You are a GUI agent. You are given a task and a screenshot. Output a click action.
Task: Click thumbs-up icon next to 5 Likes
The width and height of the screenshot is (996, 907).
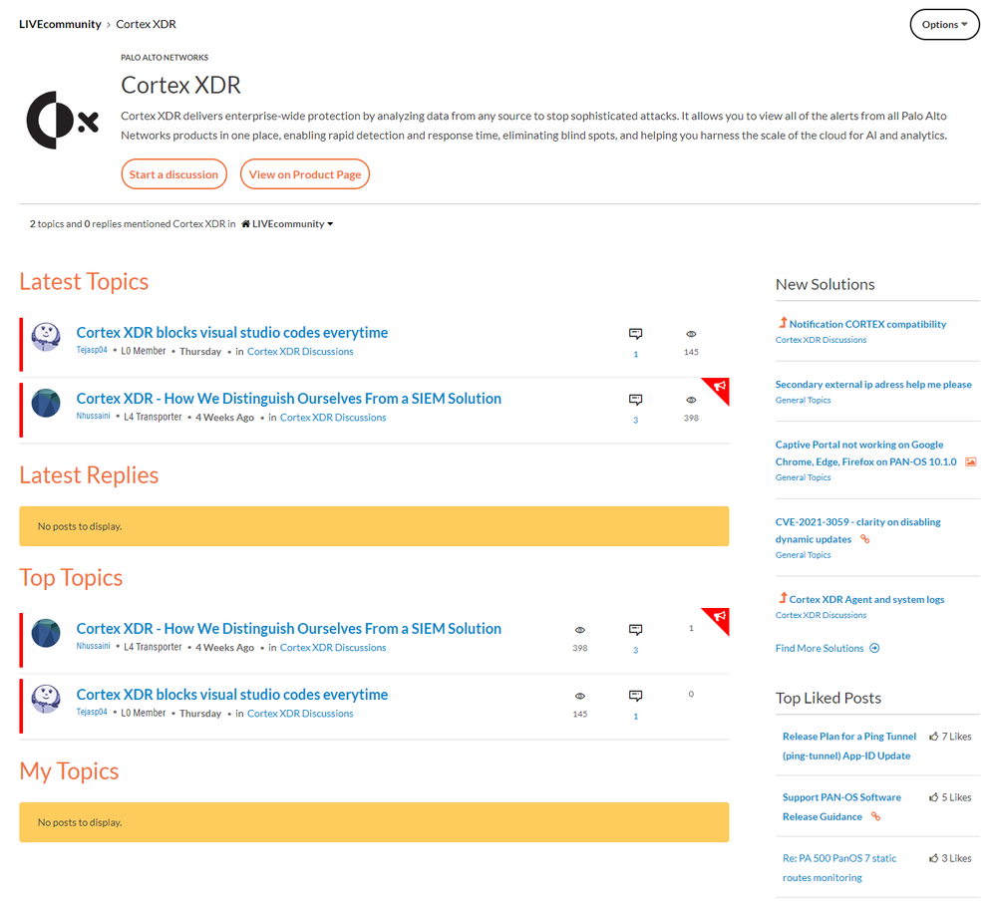pos(933,797)
